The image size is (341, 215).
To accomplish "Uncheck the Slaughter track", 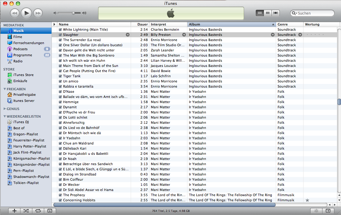I will [x=60, y=35].
